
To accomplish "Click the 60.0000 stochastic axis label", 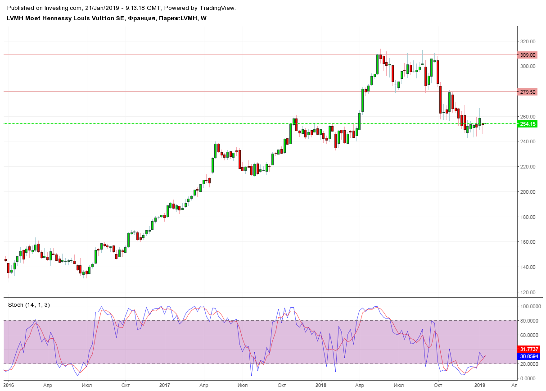I will pyautogui.click(x=529, y=335).
